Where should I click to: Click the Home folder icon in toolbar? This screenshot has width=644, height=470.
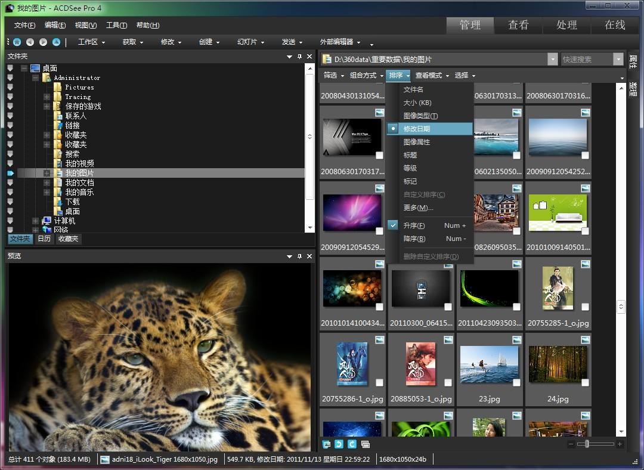tap(17, 42)
